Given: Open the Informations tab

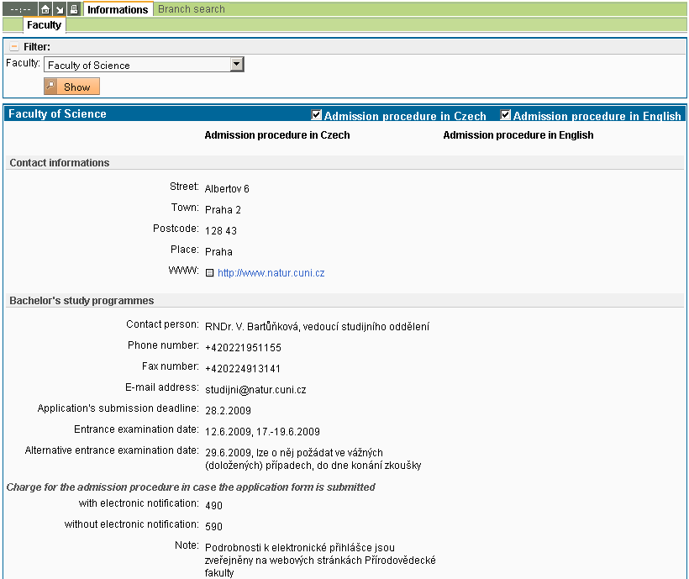Looking at the screenshot, I should (x=118, y=9).
